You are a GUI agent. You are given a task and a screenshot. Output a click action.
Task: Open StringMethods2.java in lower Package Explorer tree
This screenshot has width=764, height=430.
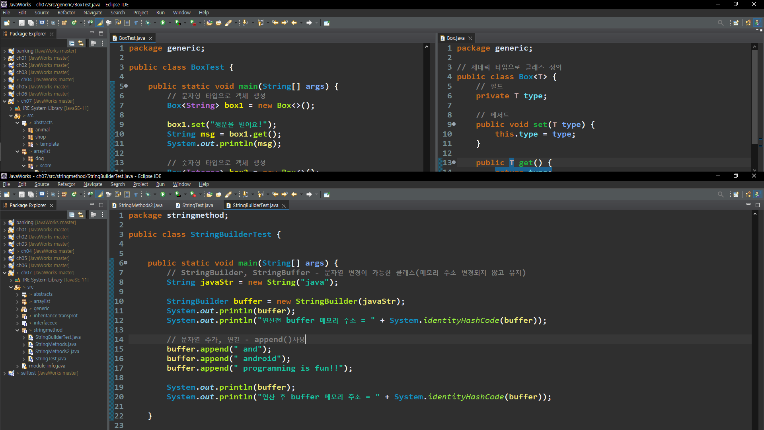57,352
